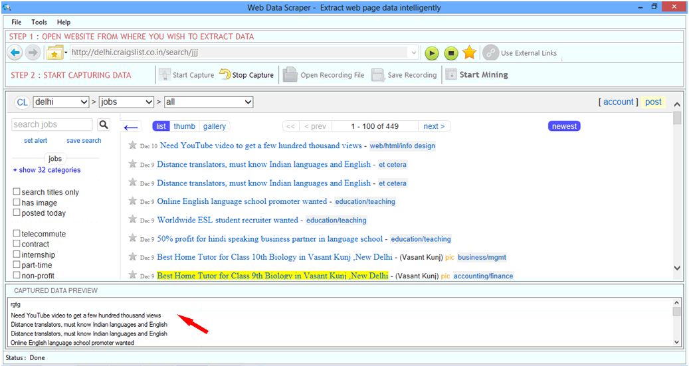Click the accounting/finance category link

[x=483, y=276]
